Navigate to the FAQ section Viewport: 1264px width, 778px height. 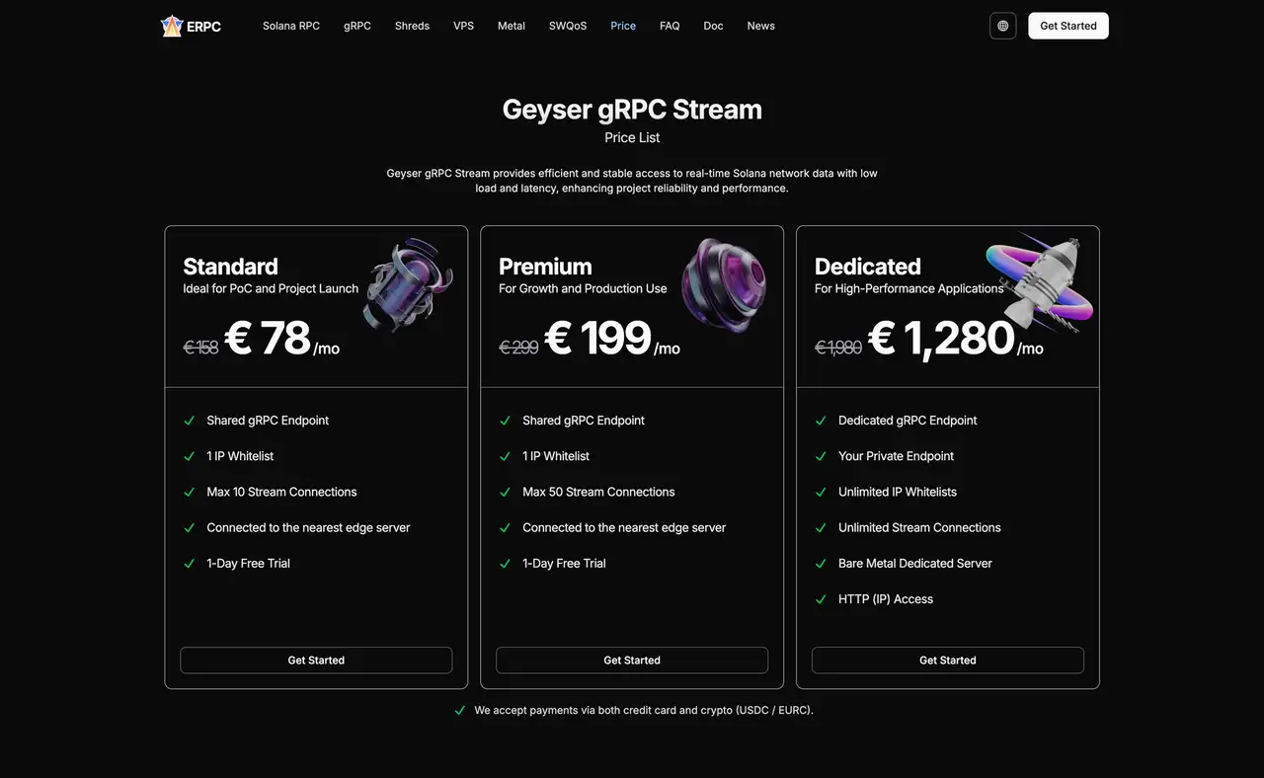[x=670, y=26]
